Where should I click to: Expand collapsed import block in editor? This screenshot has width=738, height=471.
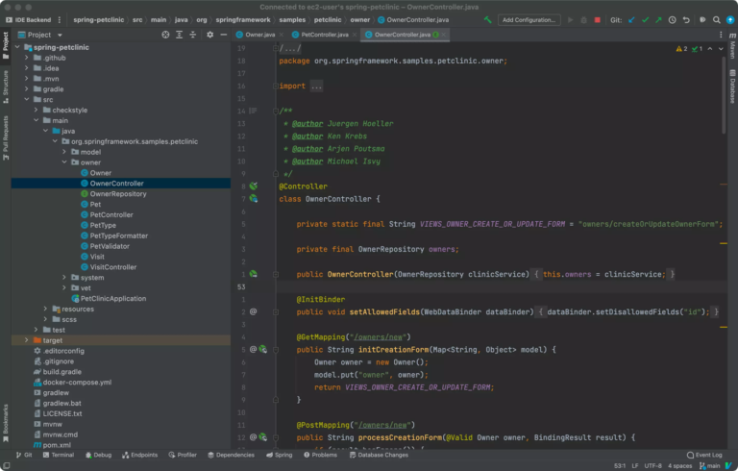pyautogui.click(x=316, y=87)
